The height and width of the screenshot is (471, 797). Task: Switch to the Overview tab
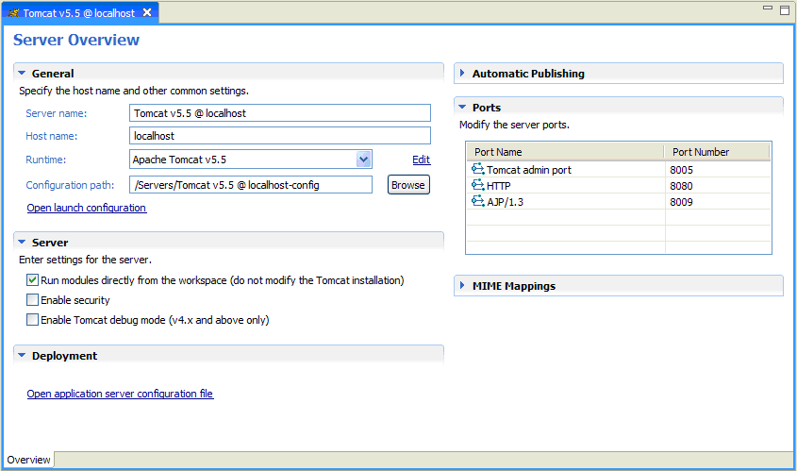[28, 460]
